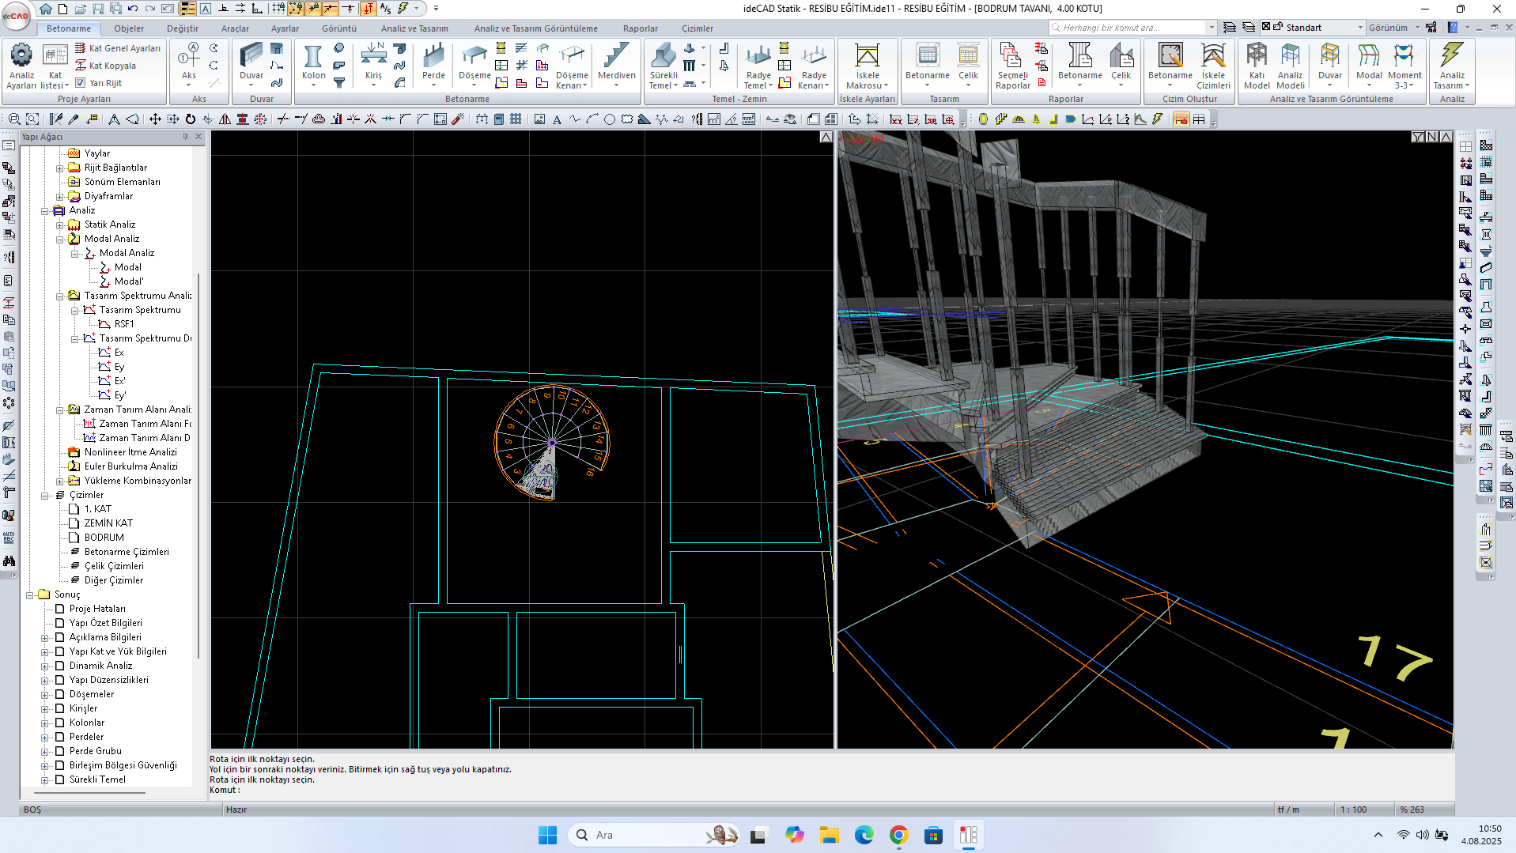Click Undo icon in quick access bar
Viewport: 1516px width, 853px height.
[133, 9]
